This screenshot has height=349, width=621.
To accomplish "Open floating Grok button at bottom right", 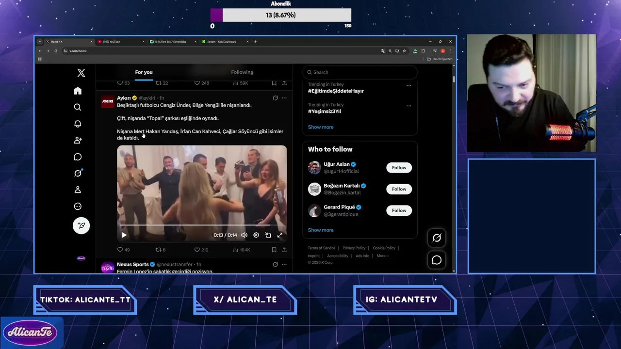I will coord(437,238).
